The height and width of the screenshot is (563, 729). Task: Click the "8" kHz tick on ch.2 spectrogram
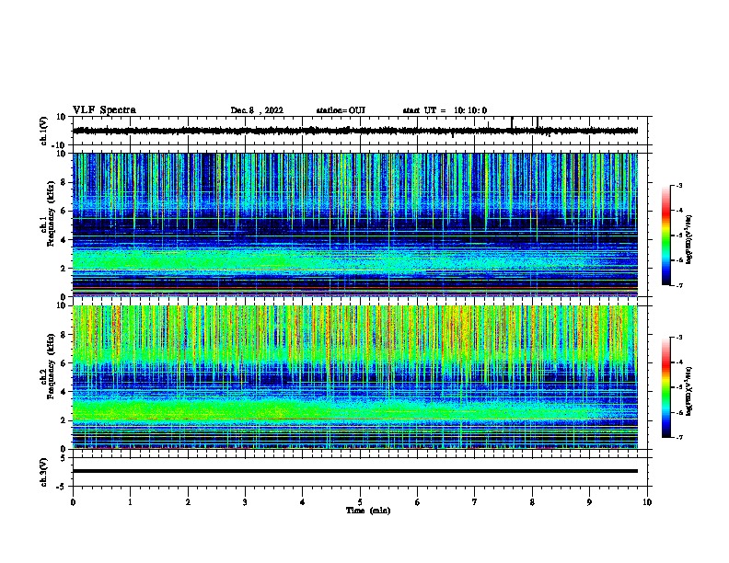pyautogui.click(x=64, y=335)
